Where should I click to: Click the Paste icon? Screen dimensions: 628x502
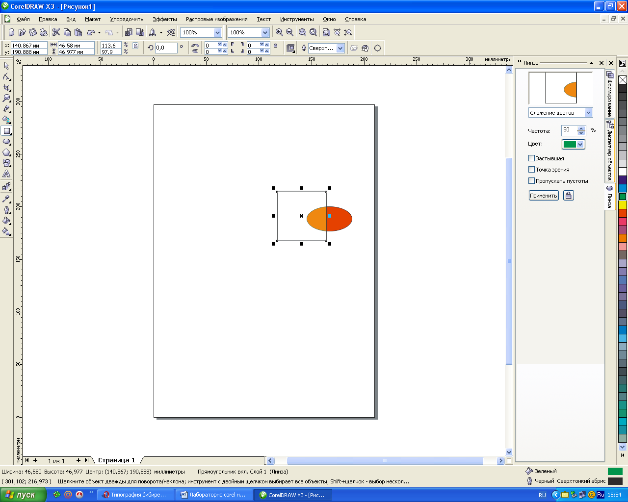pos(78,32)
